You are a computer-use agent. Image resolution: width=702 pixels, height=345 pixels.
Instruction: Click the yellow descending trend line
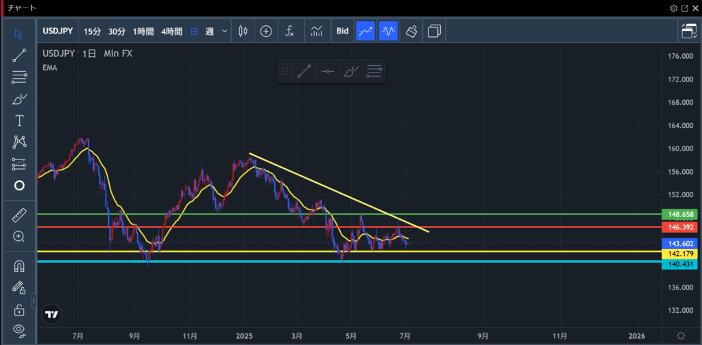pos(339,192)
